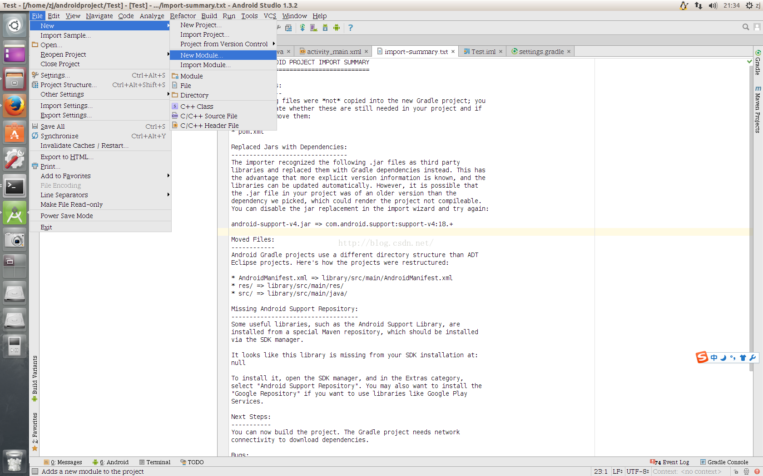Expand Project from Version Control submenu

tap(223, 44)
